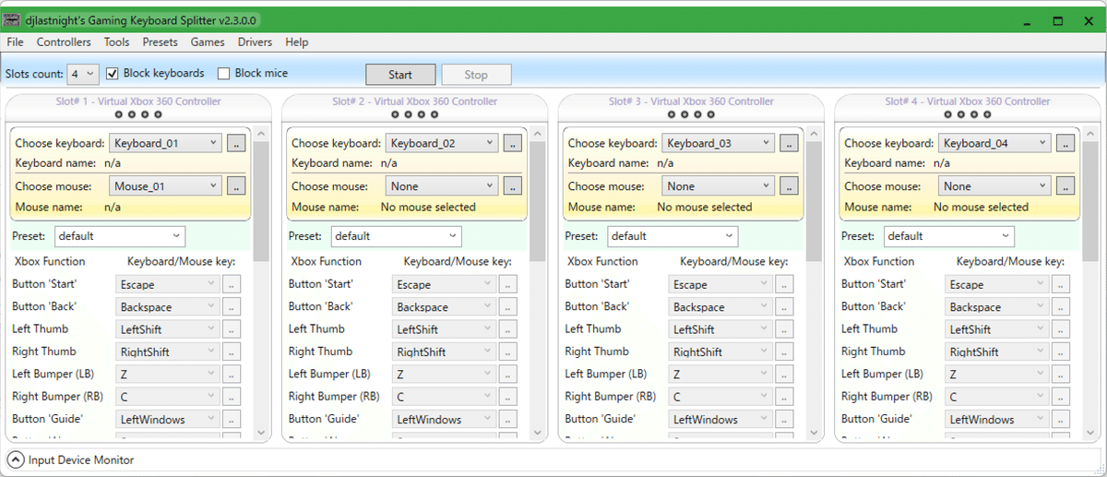Click Slot 4 'Right Bumper (RB)' label

(887, 397)
